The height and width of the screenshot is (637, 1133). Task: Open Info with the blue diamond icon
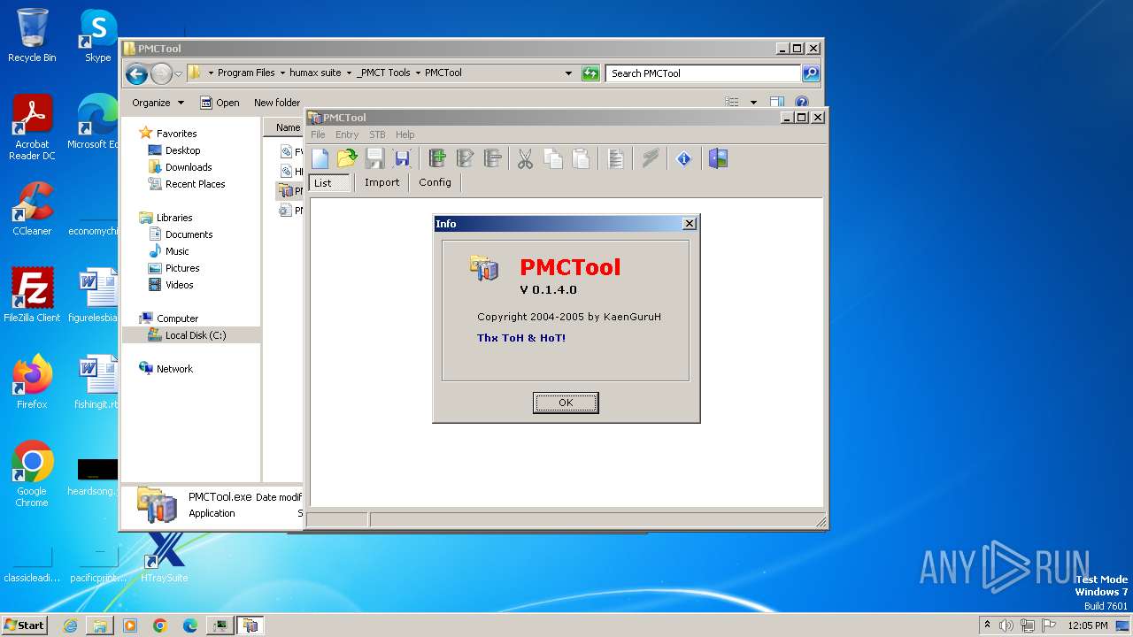point(683,159)
